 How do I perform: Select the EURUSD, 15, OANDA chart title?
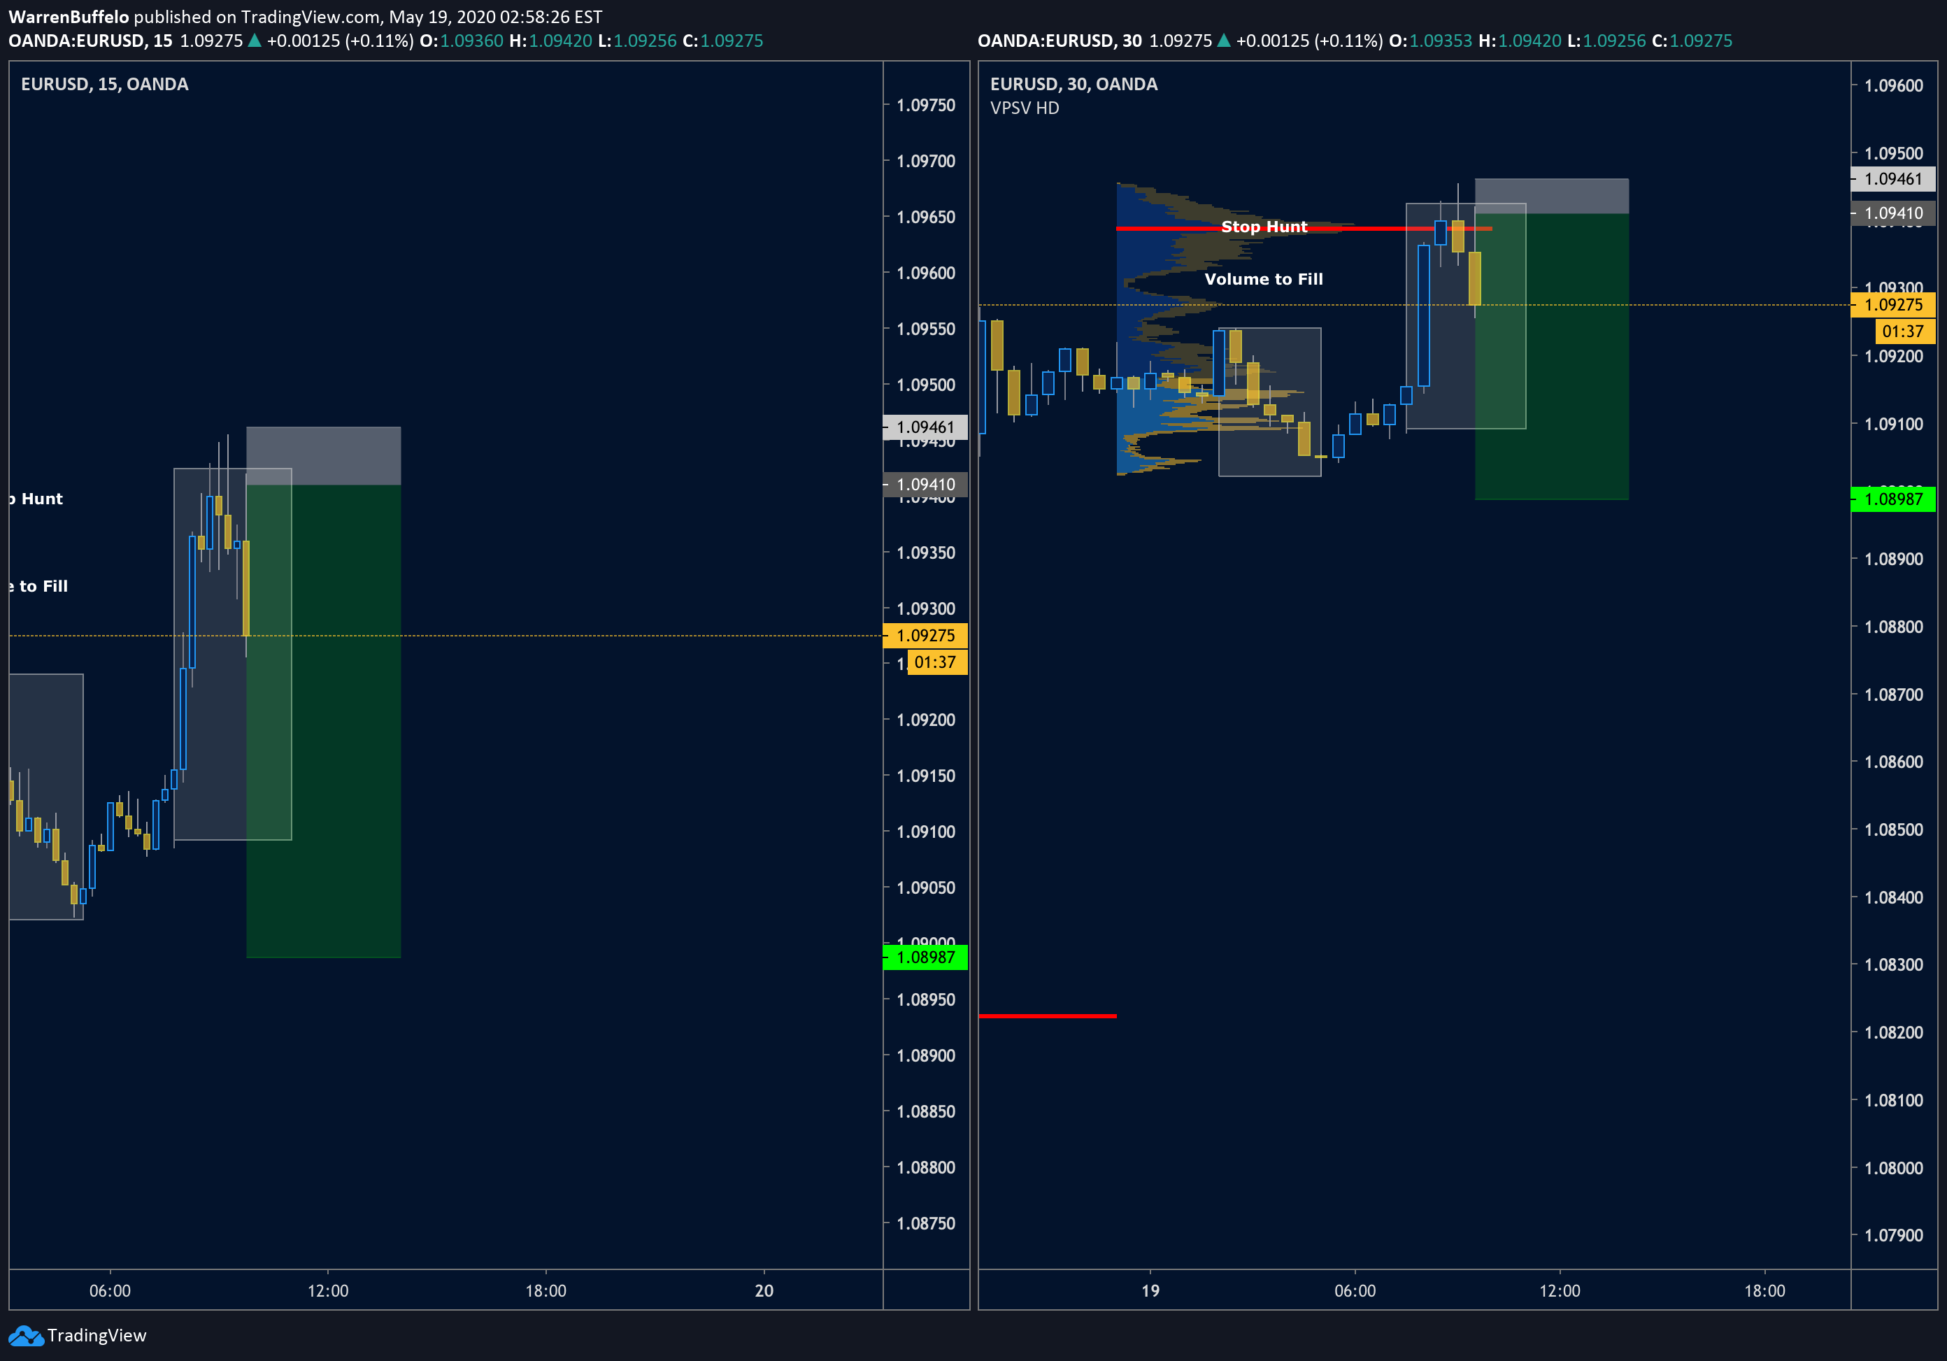(x=104, y=84)
